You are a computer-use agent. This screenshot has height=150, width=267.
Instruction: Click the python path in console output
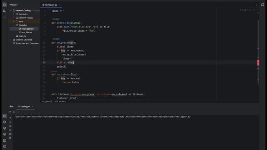tap(57, 117)
